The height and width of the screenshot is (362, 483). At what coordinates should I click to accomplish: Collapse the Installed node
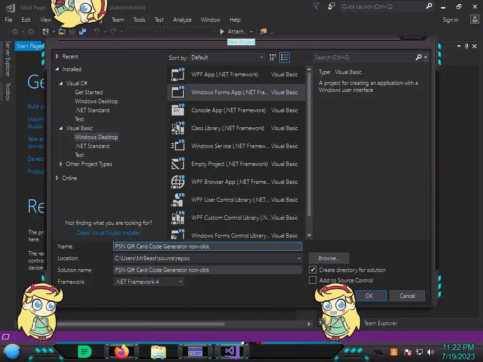coord(57,69)
